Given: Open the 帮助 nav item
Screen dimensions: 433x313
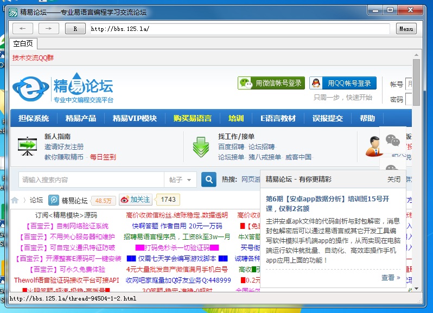Looking at the screenshot, I should (x=367, y=118).
